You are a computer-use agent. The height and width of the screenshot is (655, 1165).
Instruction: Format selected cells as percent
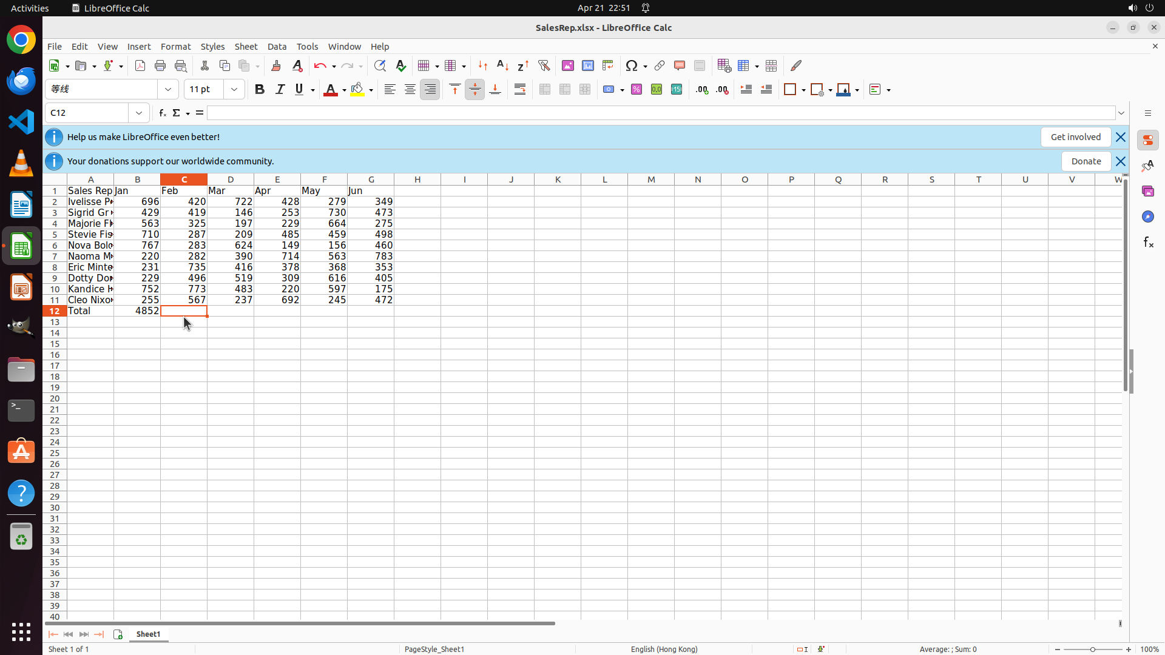click(637, 90)
